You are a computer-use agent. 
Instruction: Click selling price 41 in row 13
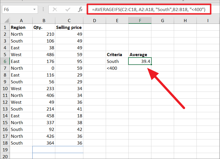[69, 109]
